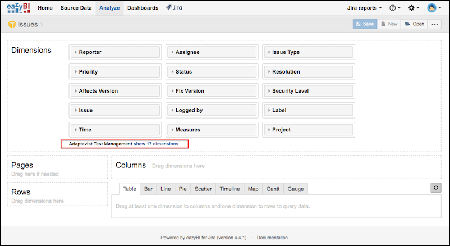Save the report
The width and height of the screenshot is (450, 246).
365,24
